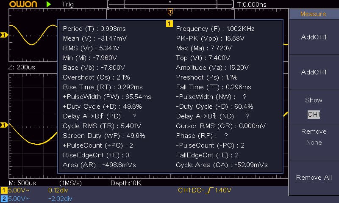Click the -Duty Cycle (-D) 50.4% measurement
Screen dimensions: 339x203
(x=215, y=106)
